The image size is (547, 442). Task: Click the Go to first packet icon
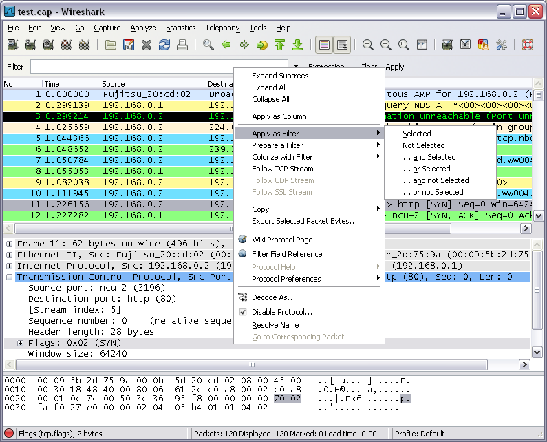tap(279, 45)
